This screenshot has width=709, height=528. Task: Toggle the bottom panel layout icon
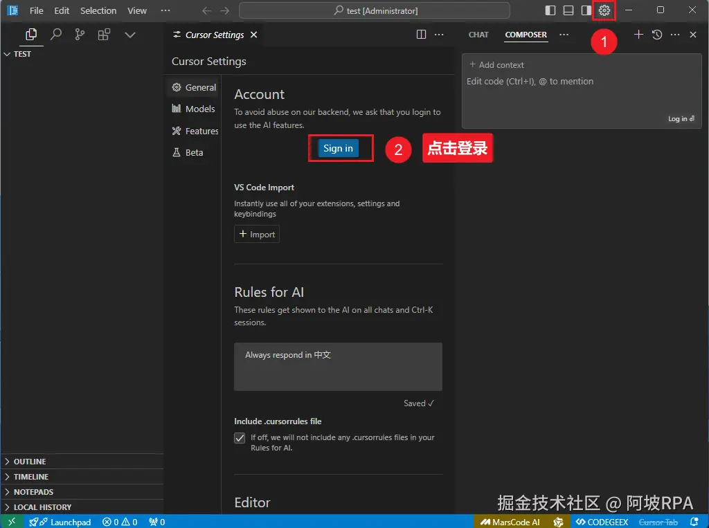pyautogui.click(x=568, y=10)
